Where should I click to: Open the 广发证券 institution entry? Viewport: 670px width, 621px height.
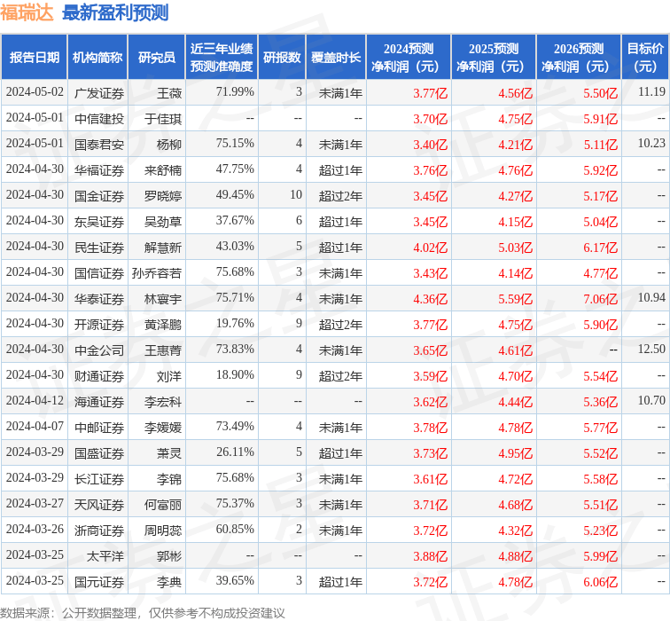[x=99, y=92]
